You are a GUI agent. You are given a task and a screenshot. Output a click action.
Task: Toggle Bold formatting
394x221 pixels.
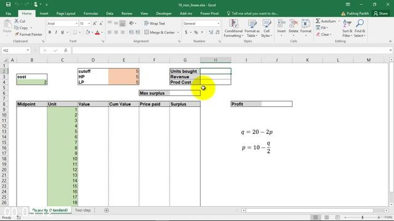click(x=50, y=33)
